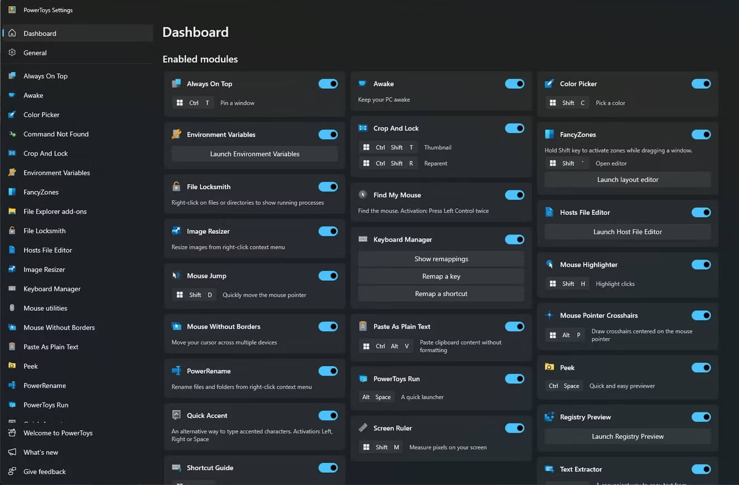Click the Keyboard Manager card icon
This screenshot has height=485, width=739.
click(x=363, y=239)
